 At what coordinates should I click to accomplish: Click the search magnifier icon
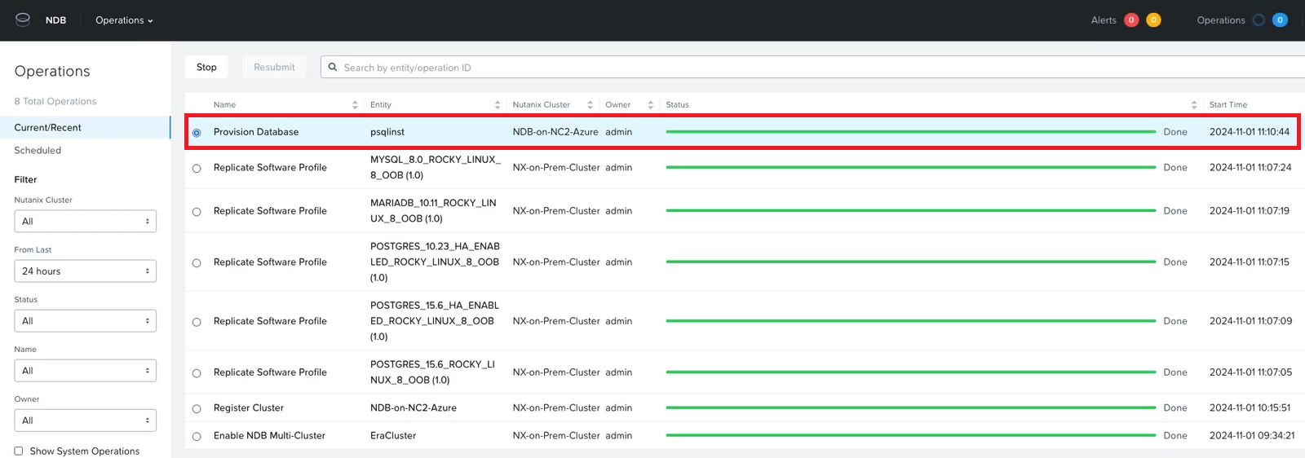[333, 67]
